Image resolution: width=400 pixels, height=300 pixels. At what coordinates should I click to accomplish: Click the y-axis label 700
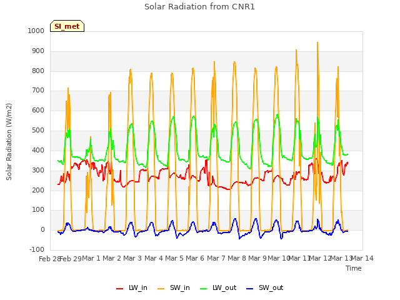tap(38, 90)
